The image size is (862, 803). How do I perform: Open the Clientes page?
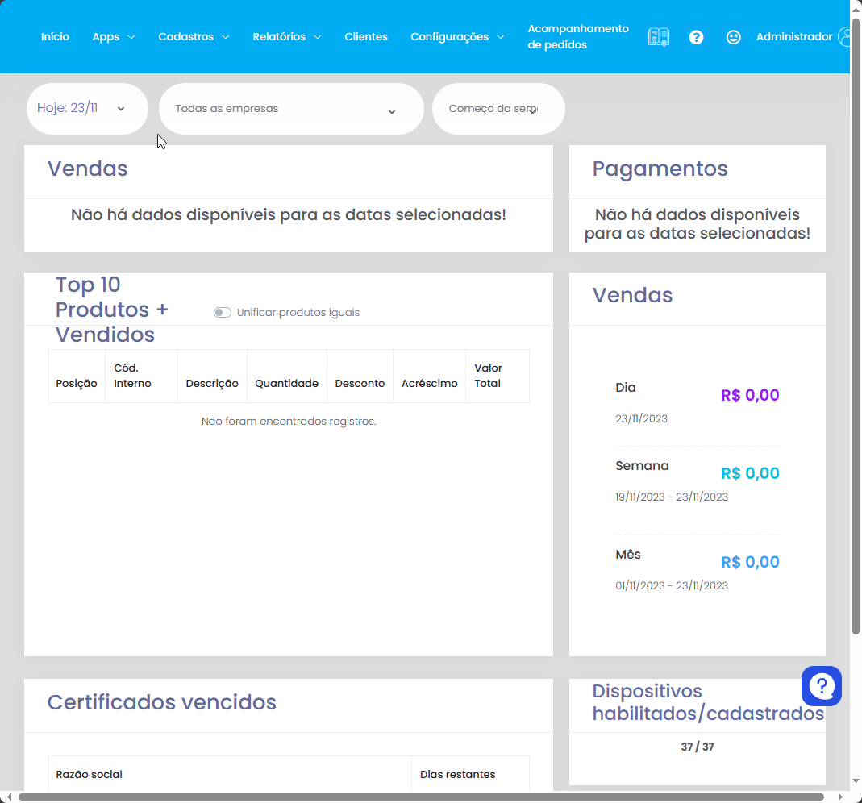[366, 37]
